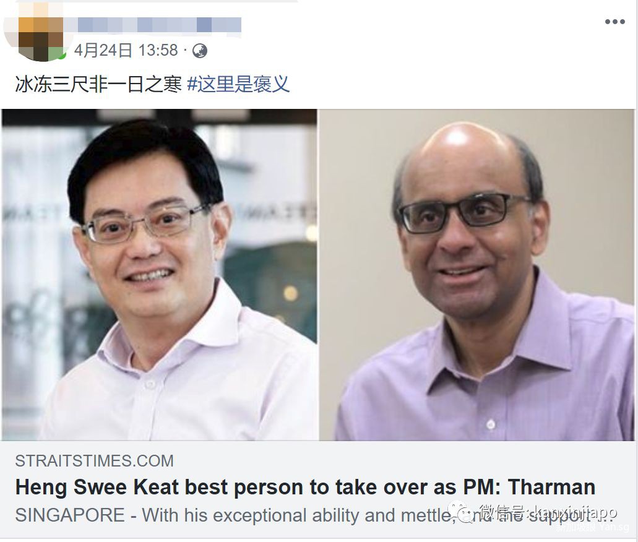The height and width of the screenshot is (542, 638).
Task: View the photo of the man in the lavender shirt
Action: point(477,275)
